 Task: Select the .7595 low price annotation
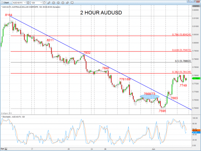pos(162,111)
